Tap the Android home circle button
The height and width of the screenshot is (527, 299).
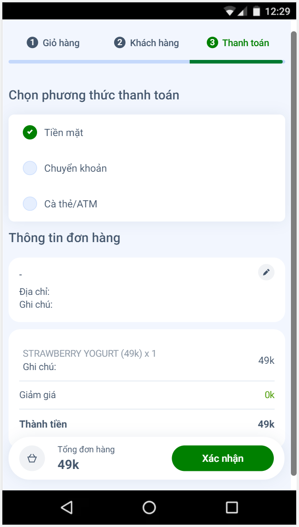(149, 507)
